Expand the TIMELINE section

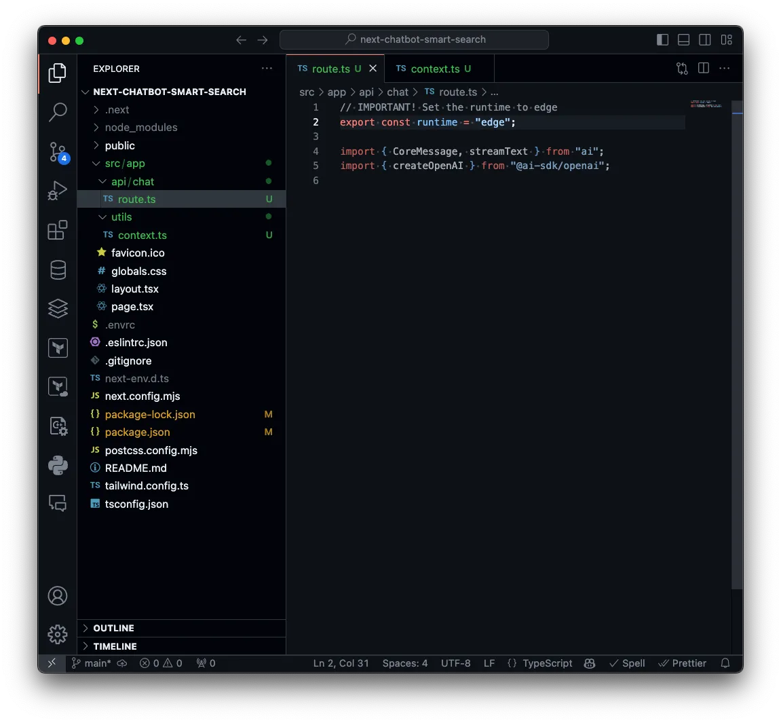(182, 646)
